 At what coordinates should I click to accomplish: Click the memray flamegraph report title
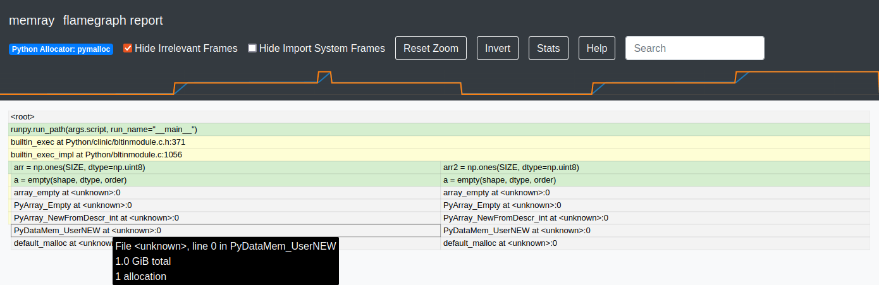(x=86, y=20)
